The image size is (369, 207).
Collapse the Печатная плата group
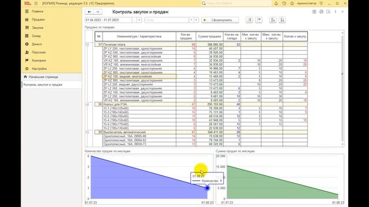(x=87, y=45)
